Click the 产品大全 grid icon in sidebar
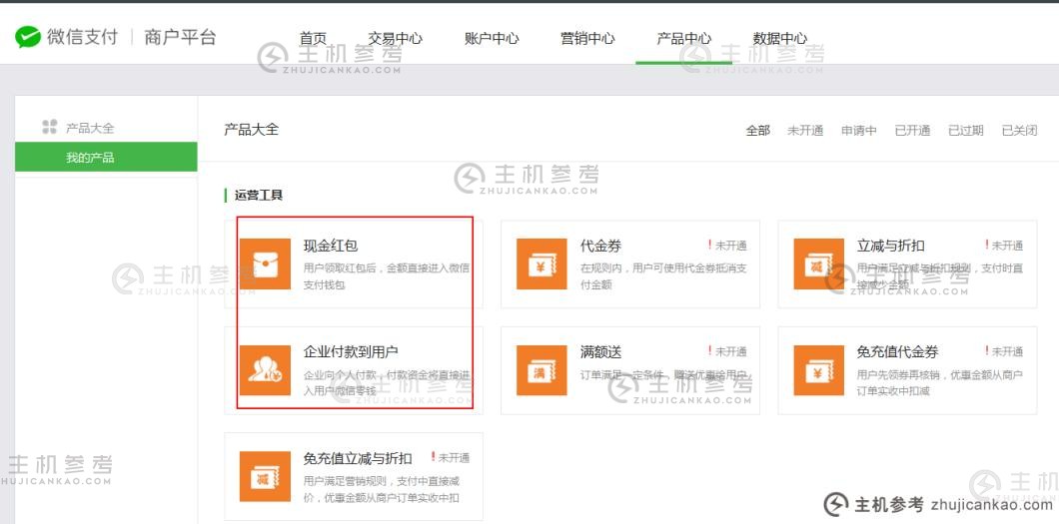Image resolution: width=1059 pixels, height=524 pixels. 49,127
